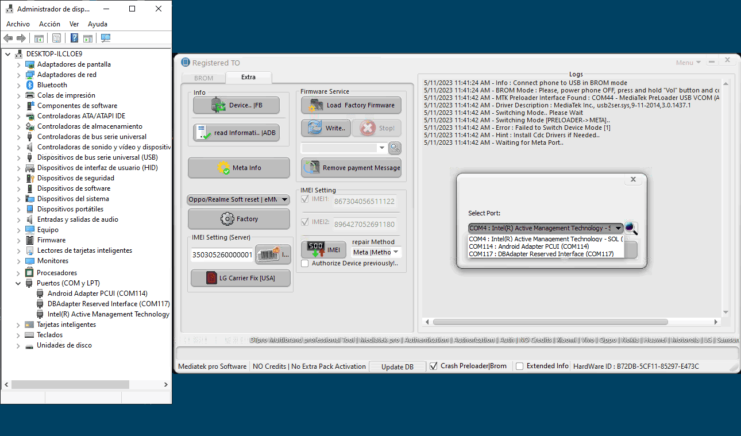Open Meta Info
The image size is (741, 436).
pyautogui.click(x=239, y=168)
